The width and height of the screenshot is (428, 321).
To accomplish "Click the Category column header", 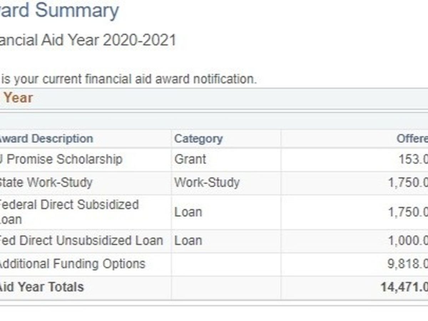I will pyautogui.click(x=198, y=139).
